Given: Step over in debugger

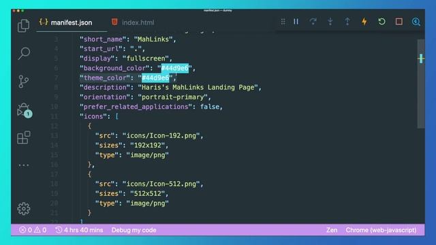Looking at the screenshot, I should tap(313, 21).
